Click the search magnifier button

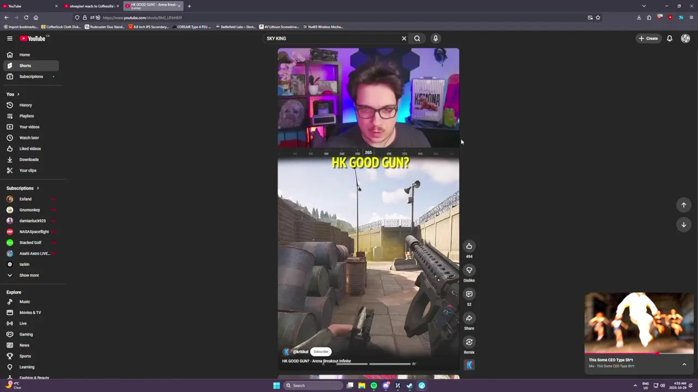click(x=417, y=38)
